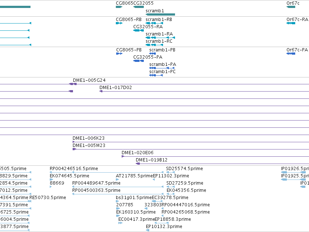
Task: Select EST RE50730.5prime
Action: [x=48, y=198]
